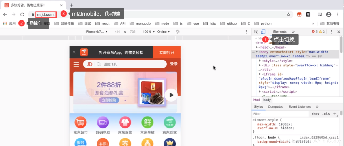Toggle the device toolbar icon in DevTools
Image resolution: width=344 pixels, height=146 pixels.
click(x=263, y=32)
